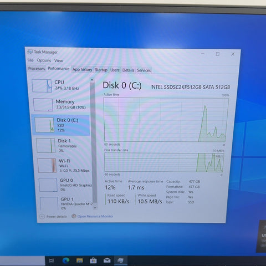
Task: Click the Resource Monitor icon
Action: (x=74, y=216)
